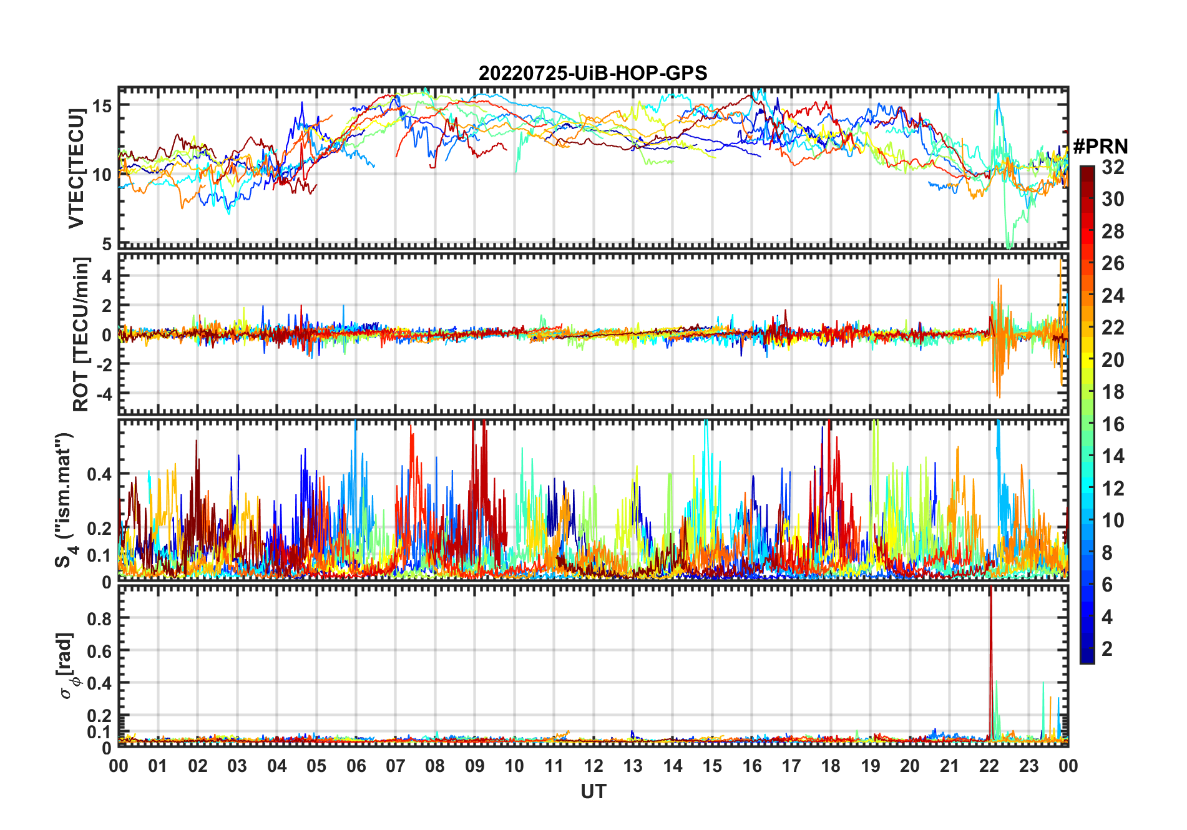Click colorbar tick label 24
Image resolution: width=1187 pixels, height=830 pixels.
(1113, 295)
